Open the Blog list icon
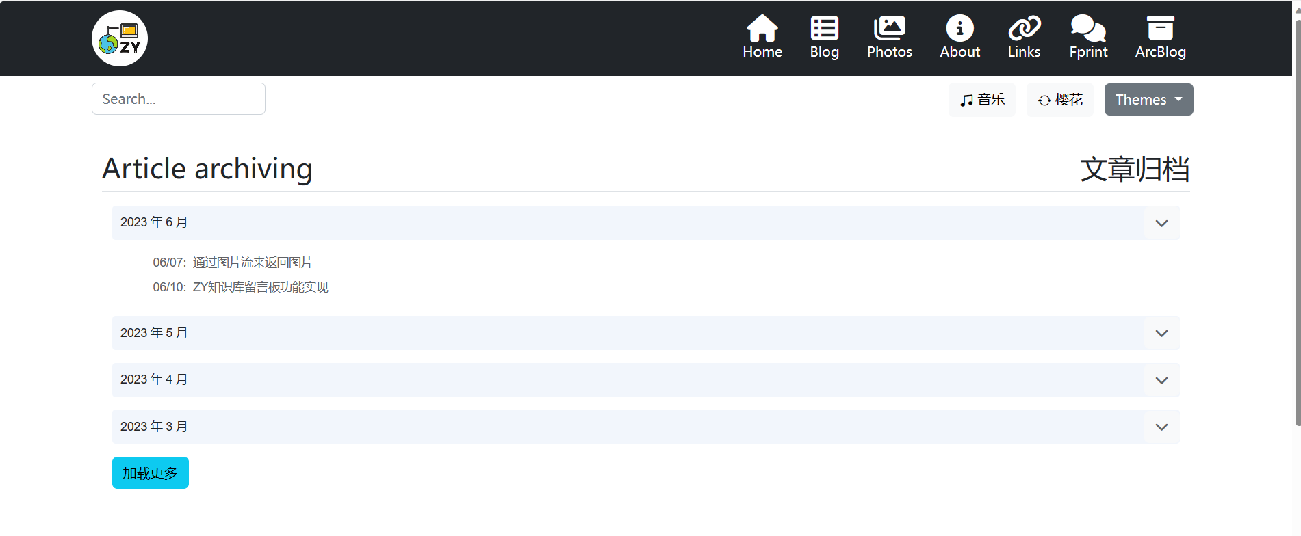 [x=824, y=29]
